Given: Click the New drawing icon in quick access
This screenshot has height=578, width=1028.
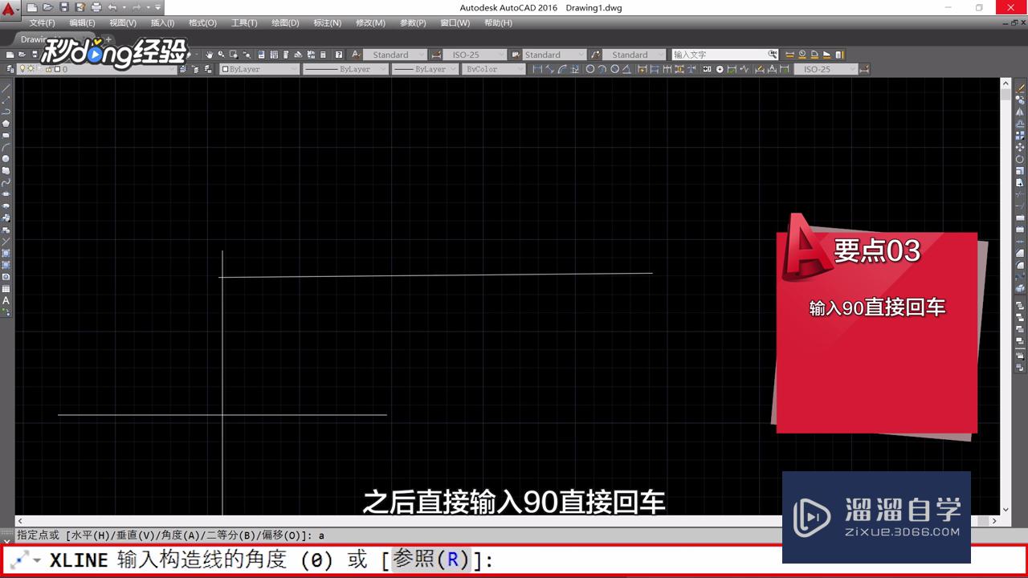Looking at the screenshot, I should pyautogui.click(x=32, y=7).
